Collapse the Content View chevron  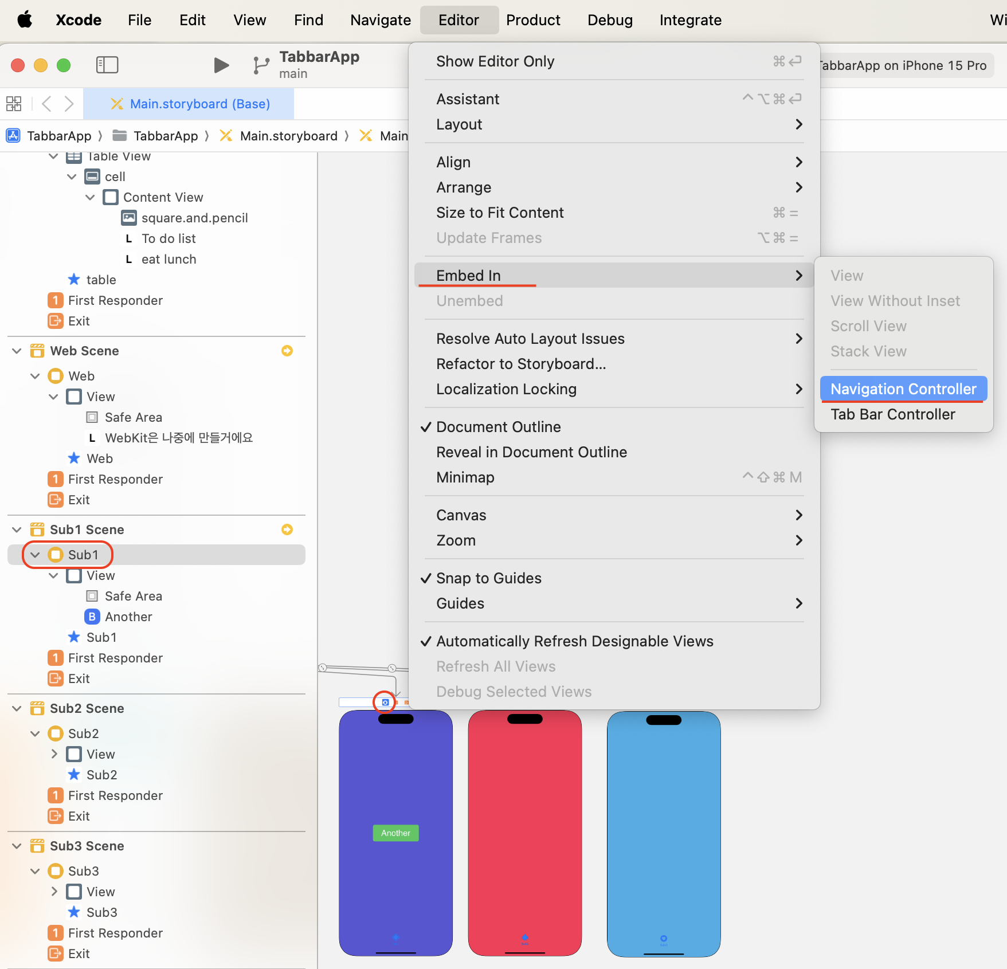[x=90, y=197]
